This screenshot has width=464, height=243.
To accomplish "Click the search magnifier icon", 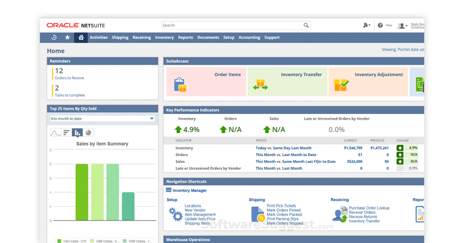I will 306,25.
